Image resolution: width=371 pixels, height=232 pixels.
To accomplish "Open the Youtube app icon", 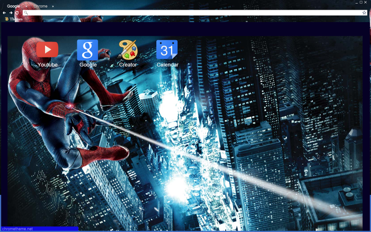I will 47,49.
